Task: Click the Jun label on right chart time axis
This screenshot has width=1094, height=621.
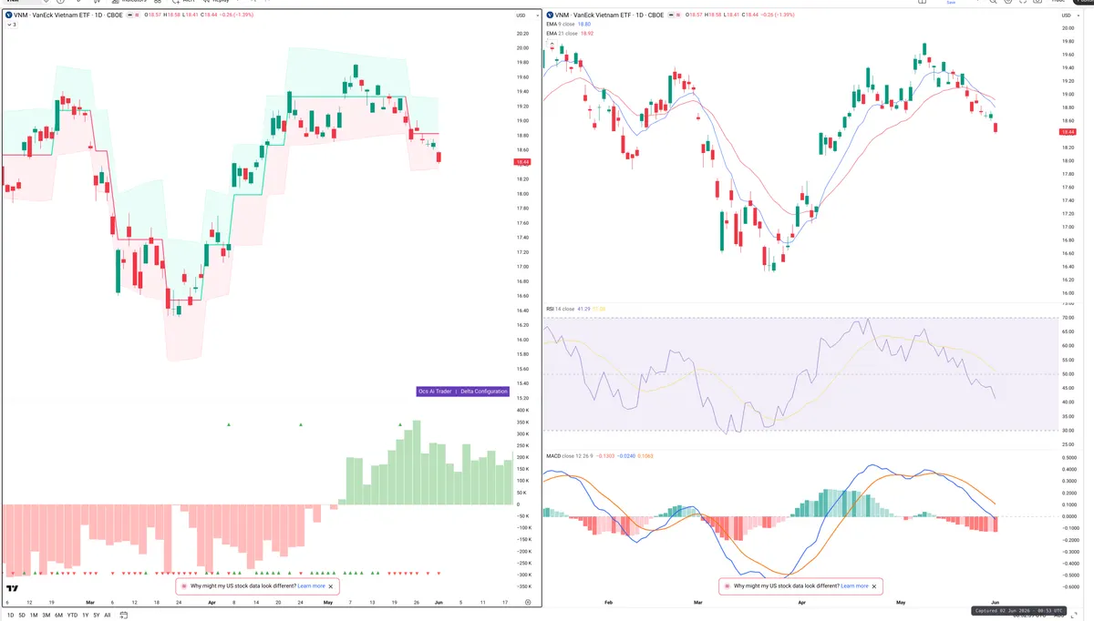Action: 996,603
